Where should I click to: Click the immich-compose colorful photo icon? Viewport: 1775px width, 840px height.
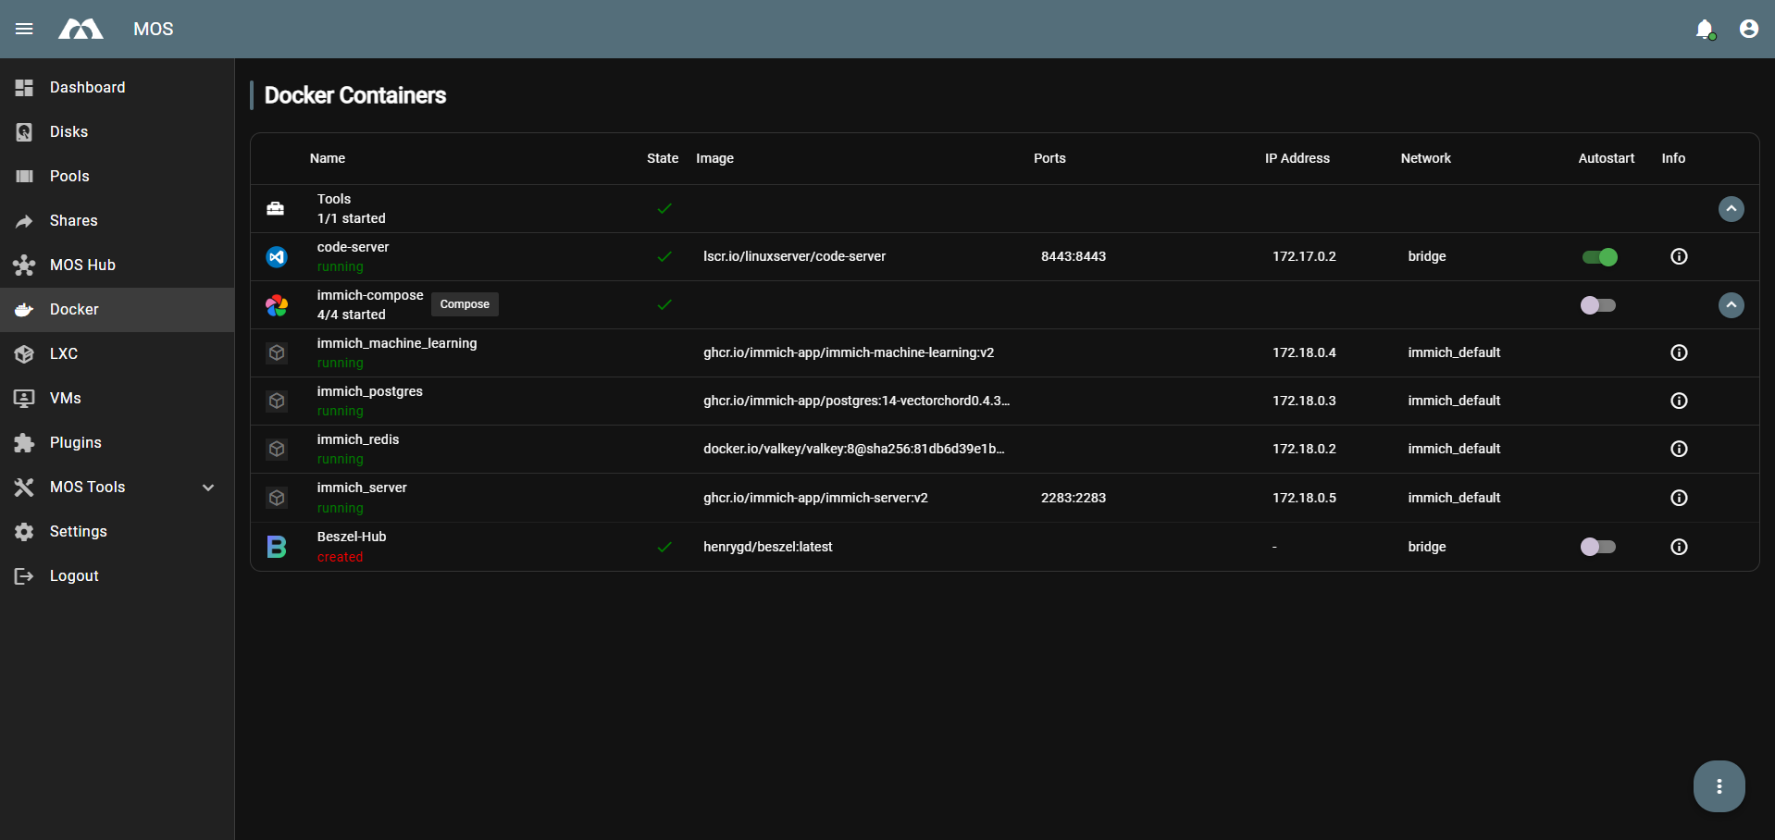click(x=277, y=304)
